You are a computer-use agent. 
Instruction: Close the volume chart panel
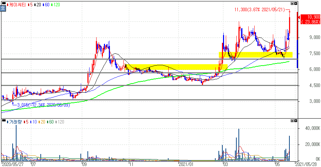point(296,121)
